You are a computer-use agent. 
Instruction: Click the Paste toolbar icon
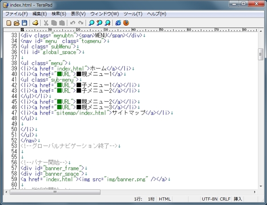(62, 23)
